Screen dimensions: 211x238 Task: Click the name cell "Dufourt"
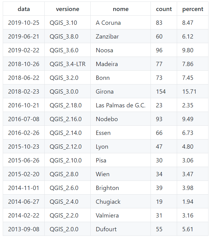pos(106,229)
